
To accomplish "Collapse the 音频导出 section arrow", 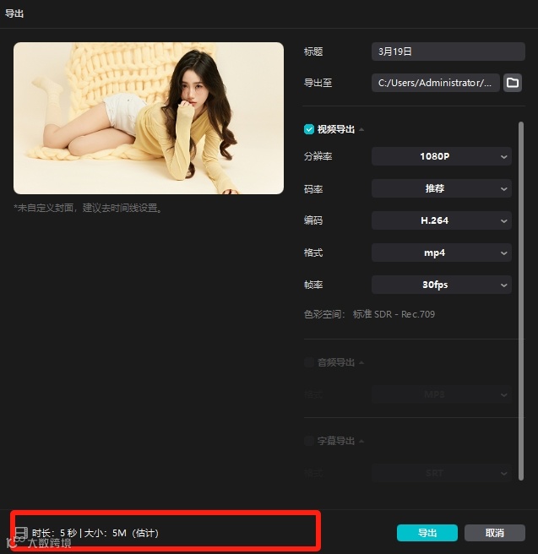I will [x=361, y=362].
